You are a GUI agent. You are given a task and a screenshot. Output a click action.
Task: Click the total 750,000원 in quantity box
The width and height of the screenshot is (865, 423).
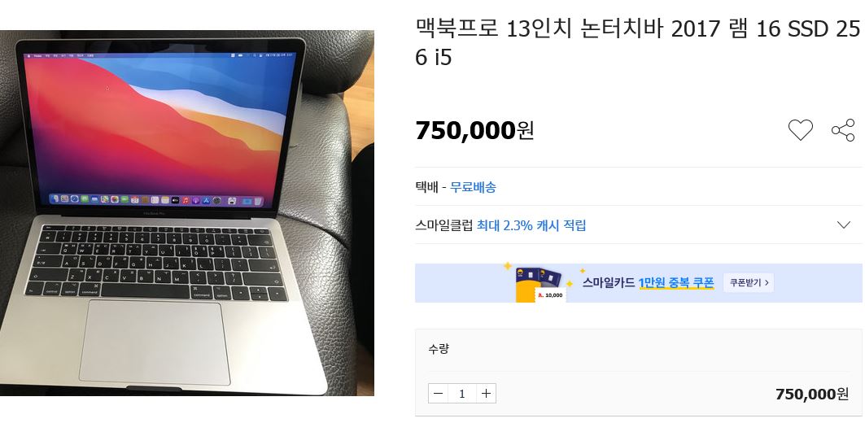tap(811, 394)
